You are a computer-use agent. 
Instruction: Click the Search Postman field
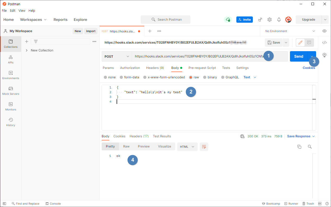[x=165, y=20]
